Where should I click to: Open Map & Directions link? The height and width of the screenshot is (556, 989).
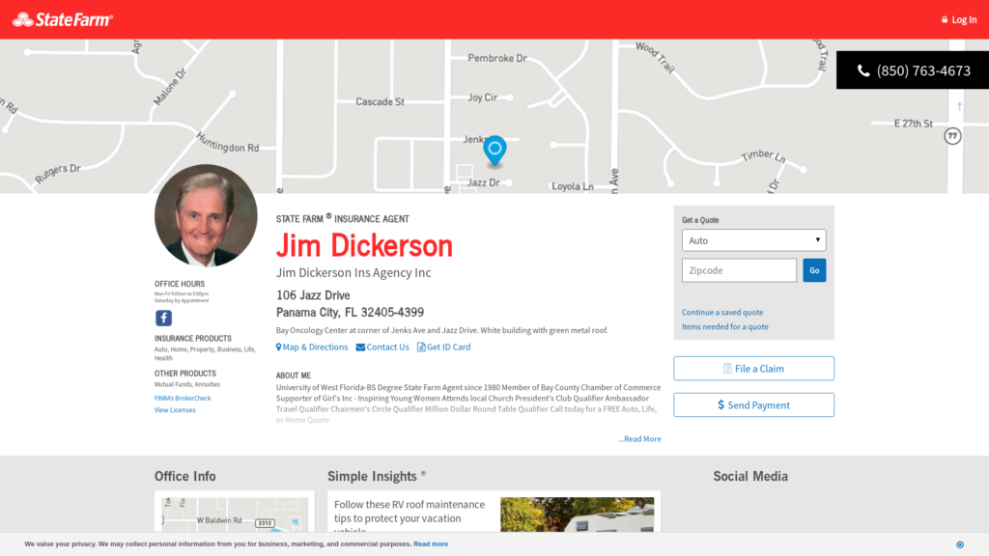[x=312, y=347]
